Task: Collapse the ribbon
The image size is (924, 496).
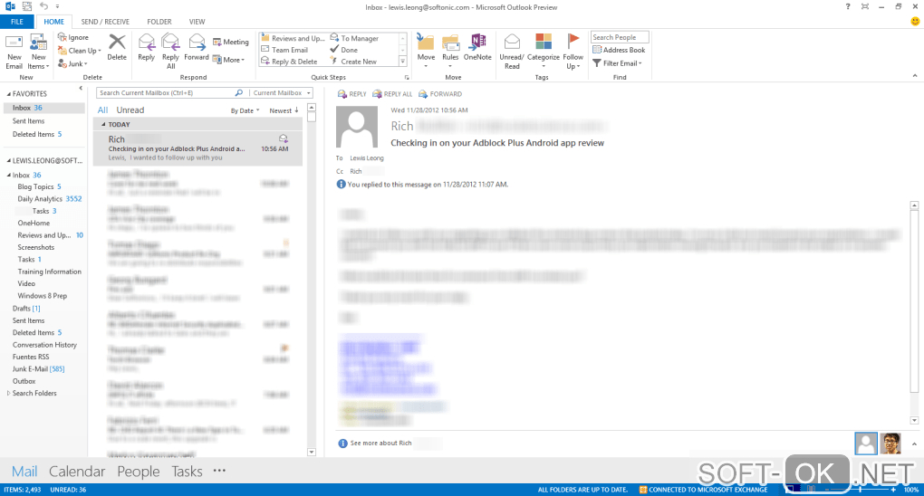Action: point(915,75)
